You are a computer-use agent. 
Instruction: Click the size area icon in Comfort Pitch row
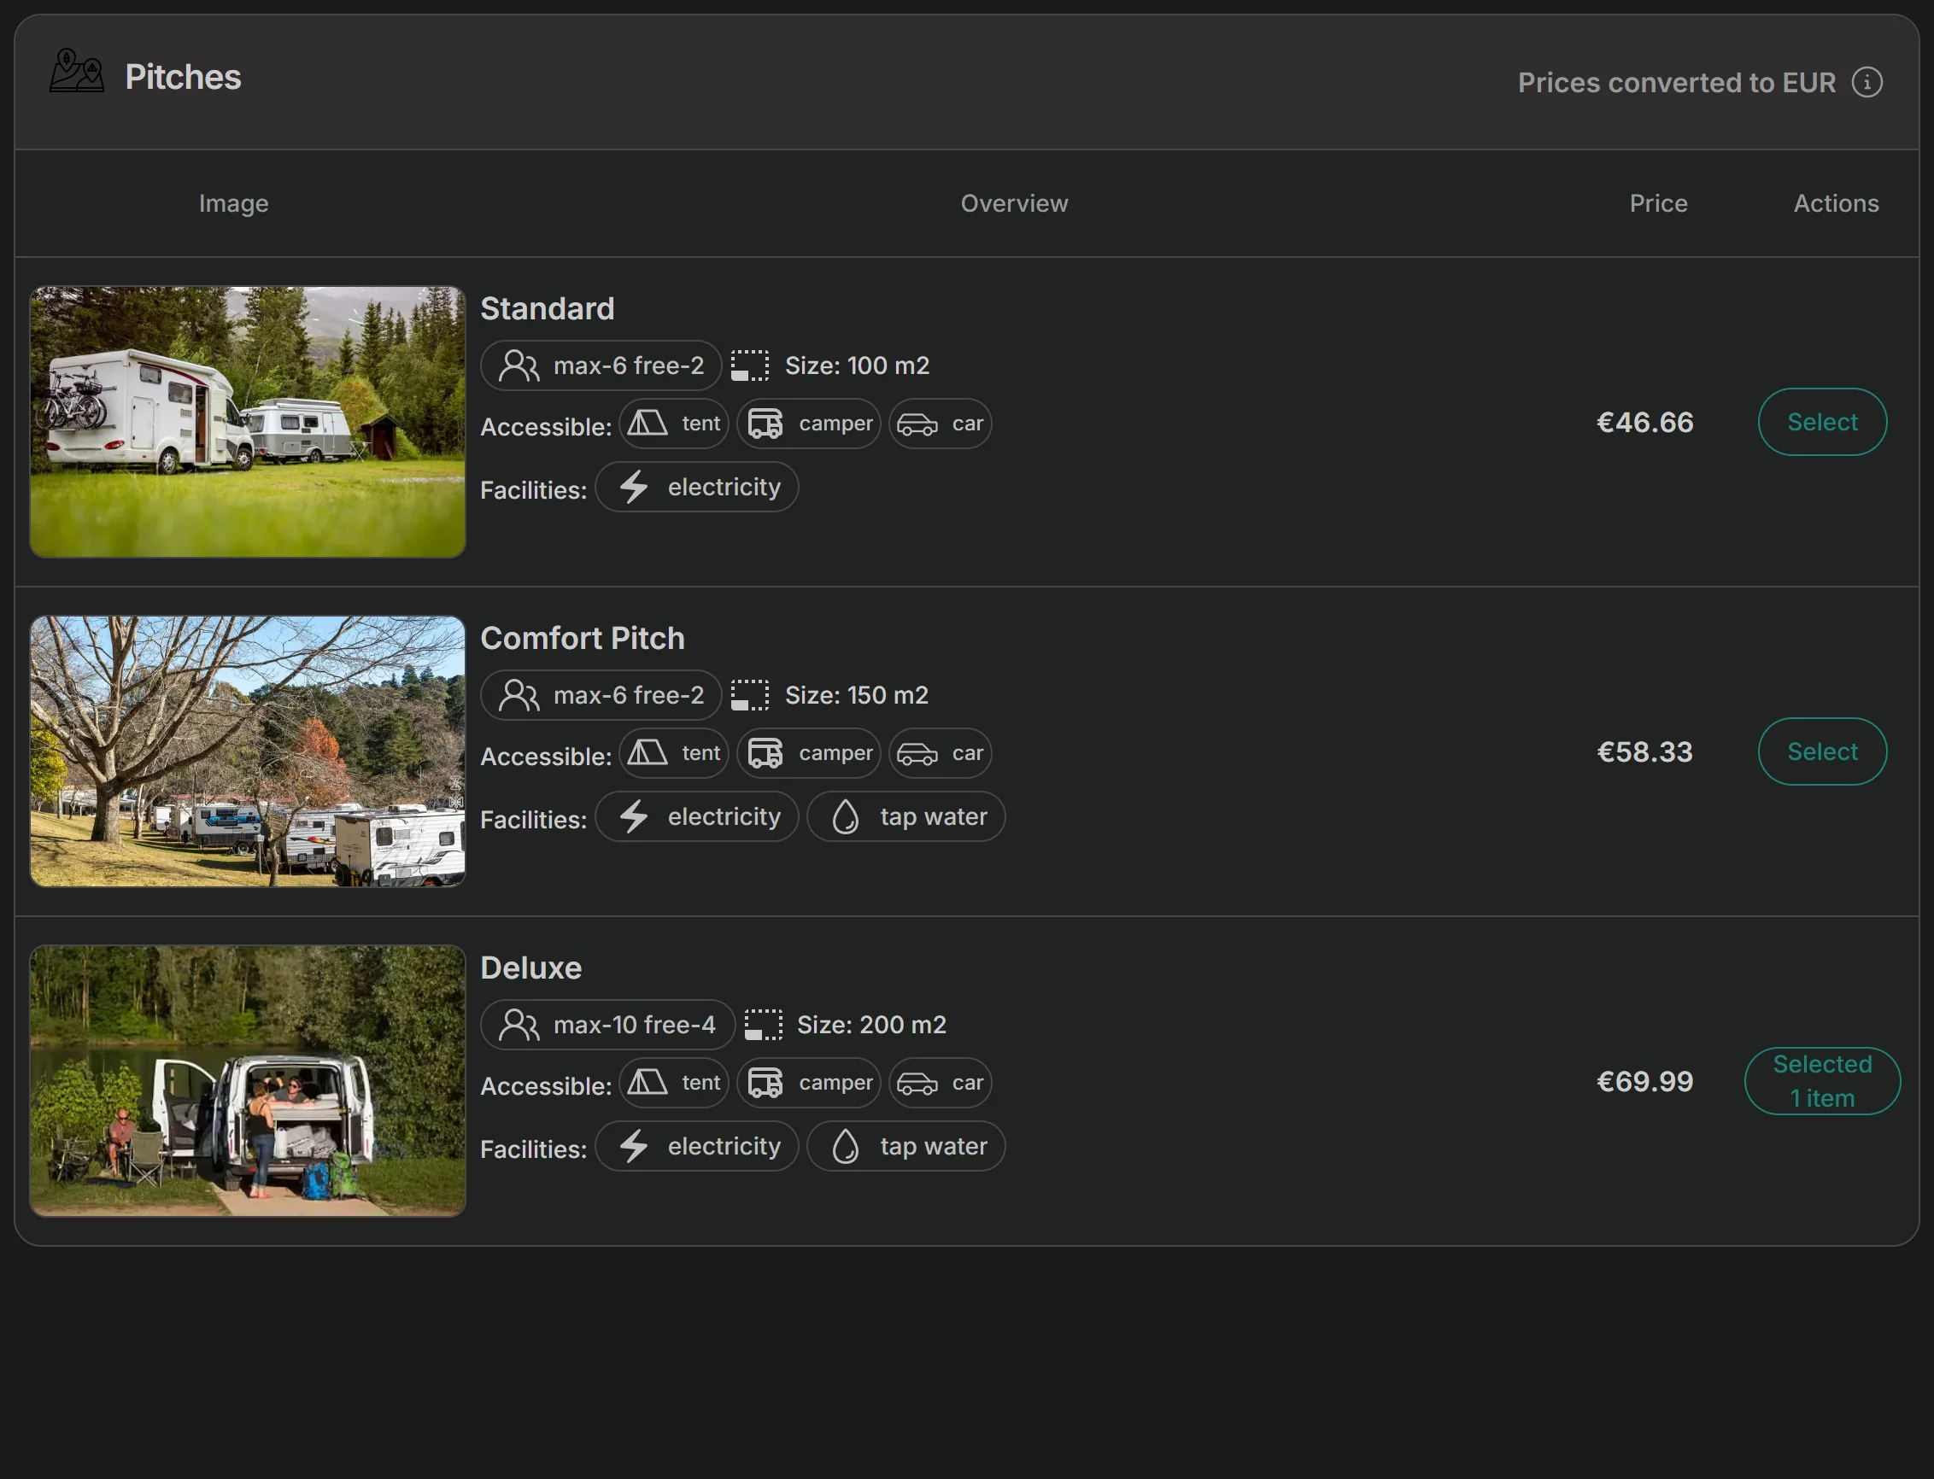coord(749,695)
